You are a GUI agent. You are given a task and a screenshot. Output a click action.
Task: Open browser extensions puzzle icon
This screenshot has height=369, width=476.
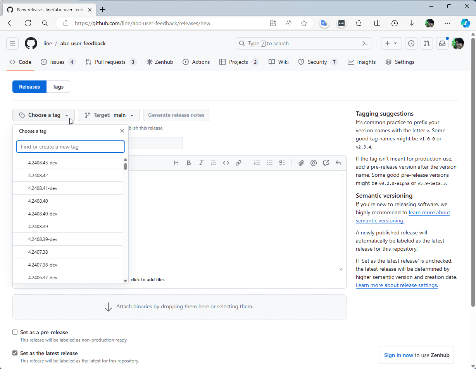[x=359, y=23]
